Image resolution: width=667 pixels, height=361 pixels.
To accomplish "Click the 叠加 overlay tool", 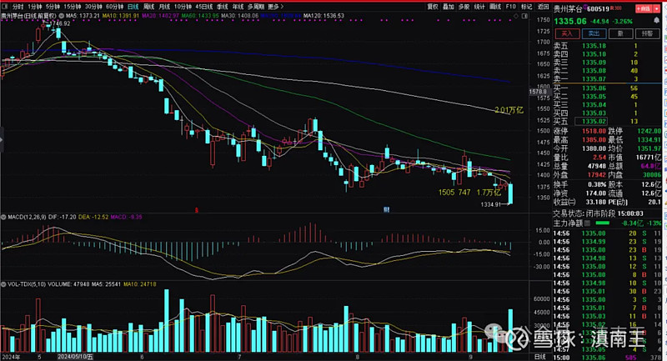I will 449,7.
